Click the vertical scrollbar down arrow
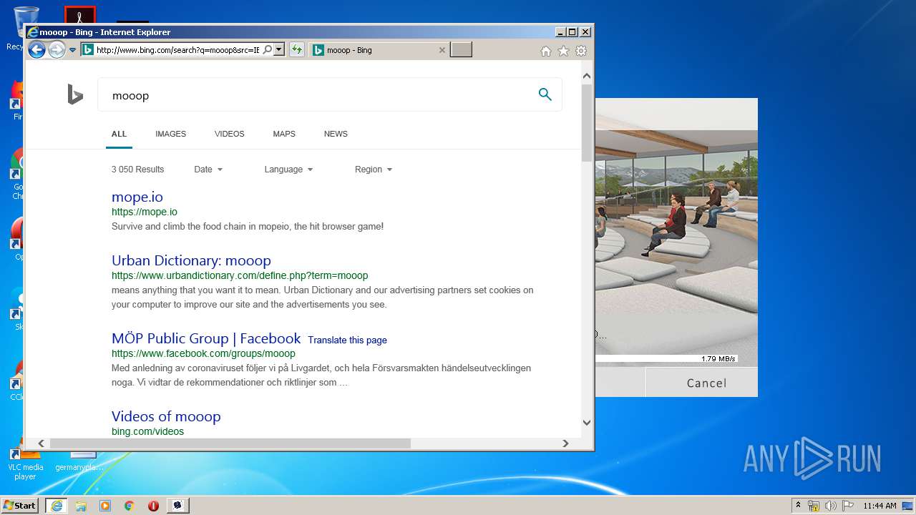This screenshot has height=515, width=916. (587, 423)
